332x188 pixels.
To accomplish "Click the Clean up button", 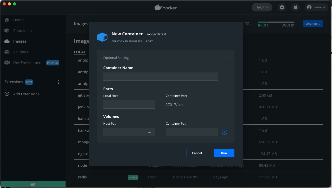I will [x=313, y=24].
